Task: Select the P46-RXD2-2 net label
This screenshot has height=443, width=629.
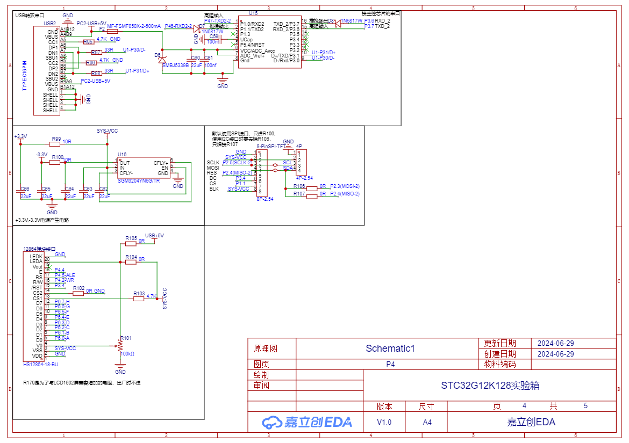Action: (178, 26)
